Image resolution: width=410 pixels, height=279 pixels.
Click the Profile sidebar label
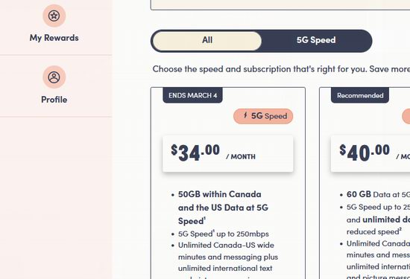click(x=54, y=100)
